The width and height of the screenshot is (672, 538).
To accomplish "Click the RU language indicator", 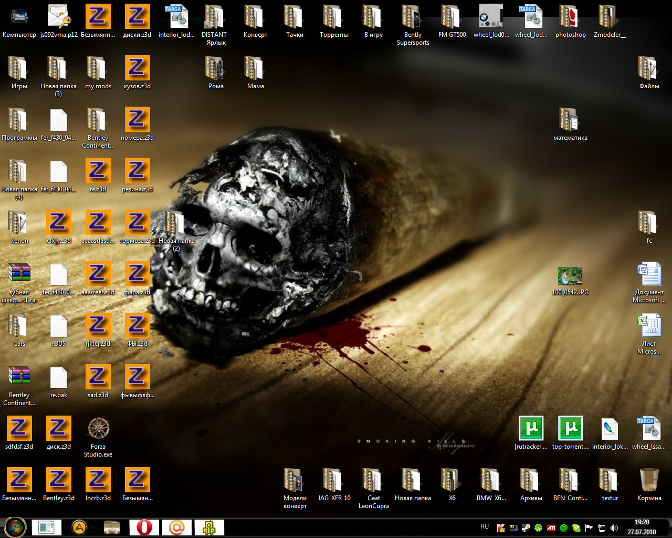I will [485, 526].
